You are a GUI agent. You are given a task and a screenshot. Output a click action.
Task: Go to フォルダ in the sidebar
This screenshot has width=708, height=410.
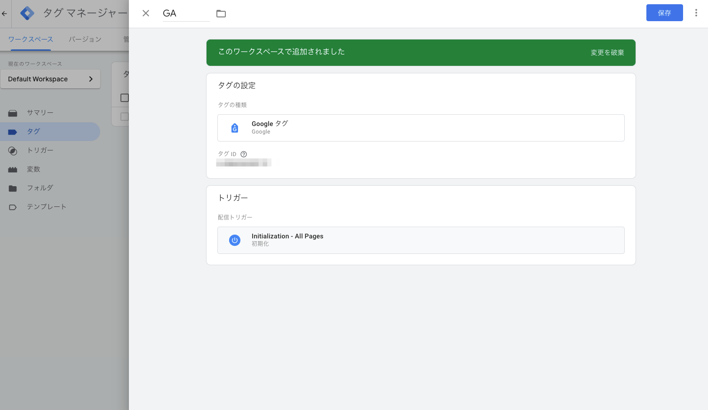(40, 188)
